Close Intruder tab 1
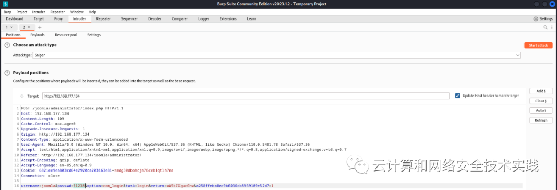The height and width of the screenshot is (190, 557). coord(12,27)
